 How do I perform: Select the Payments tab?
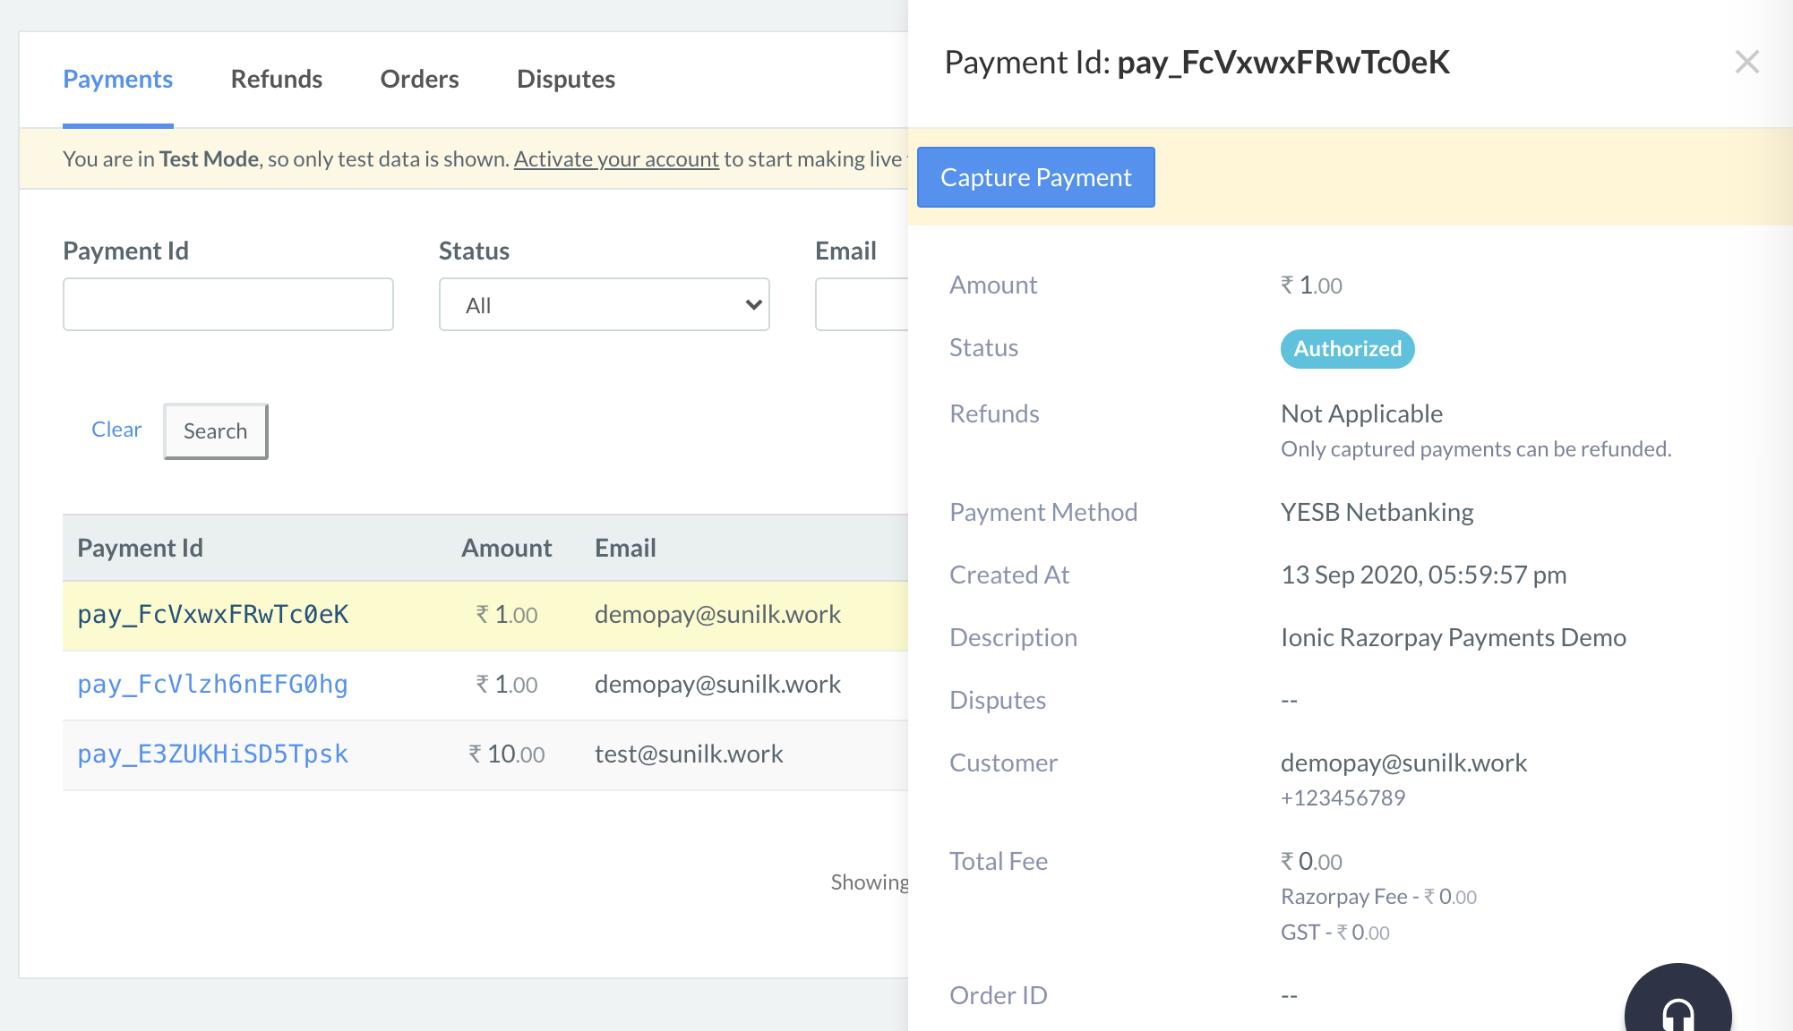click(x=118, y=78)
